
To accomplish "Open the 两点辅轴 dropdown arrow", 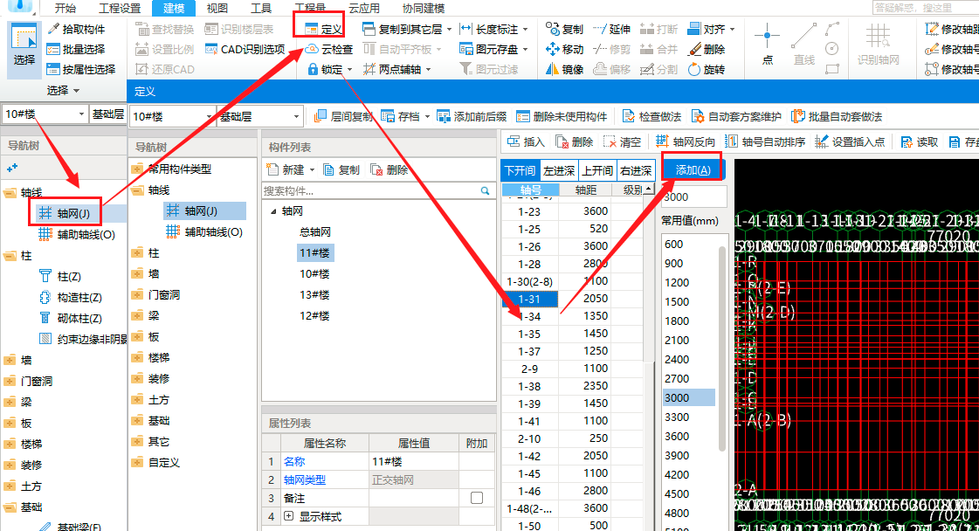I will [428, 69].
